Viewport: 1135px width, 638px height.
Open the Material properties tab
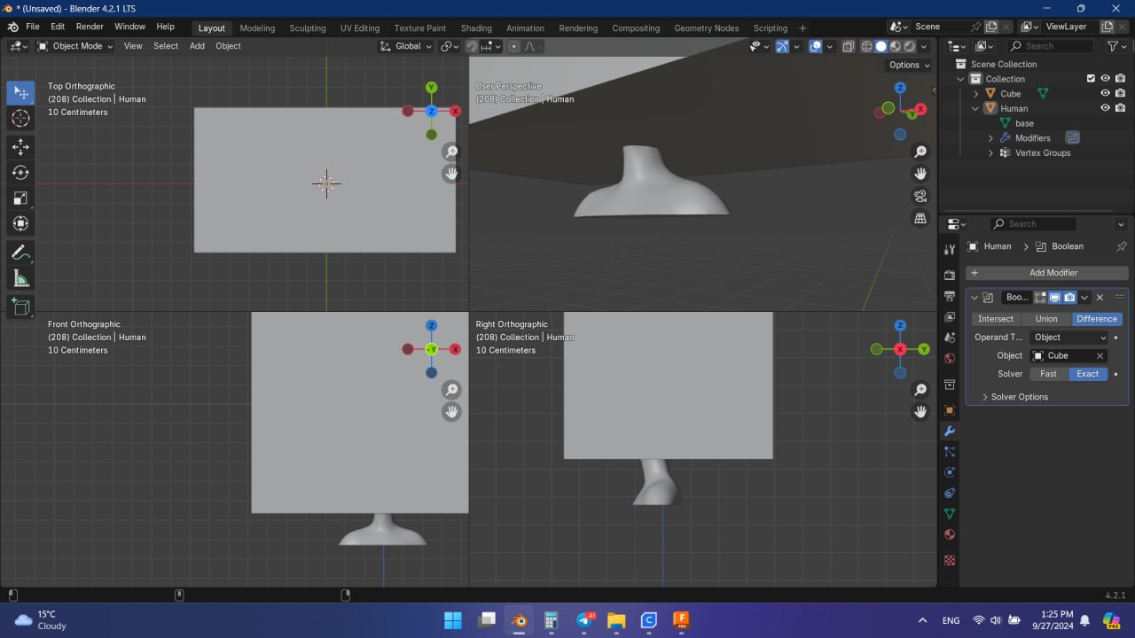(x=950, y=535)
